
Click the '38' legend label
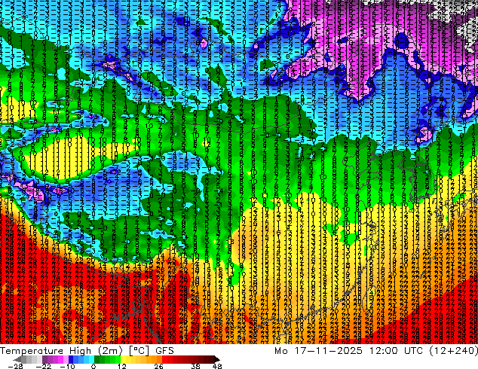tap(195, 366)
